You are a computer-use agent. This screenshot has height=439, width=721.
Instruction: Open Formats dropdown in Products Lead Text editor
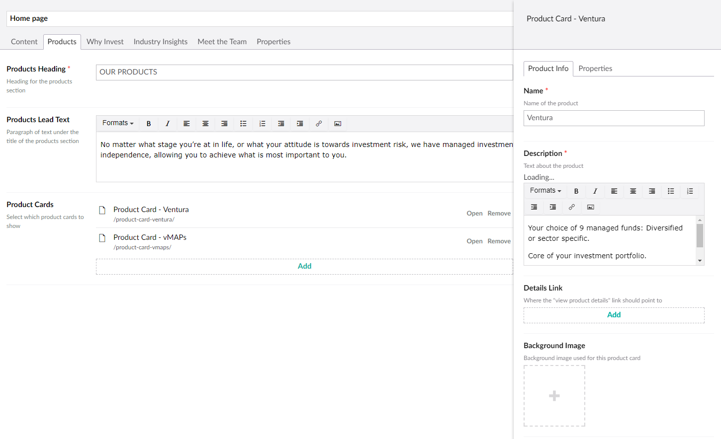coord(118,123)
